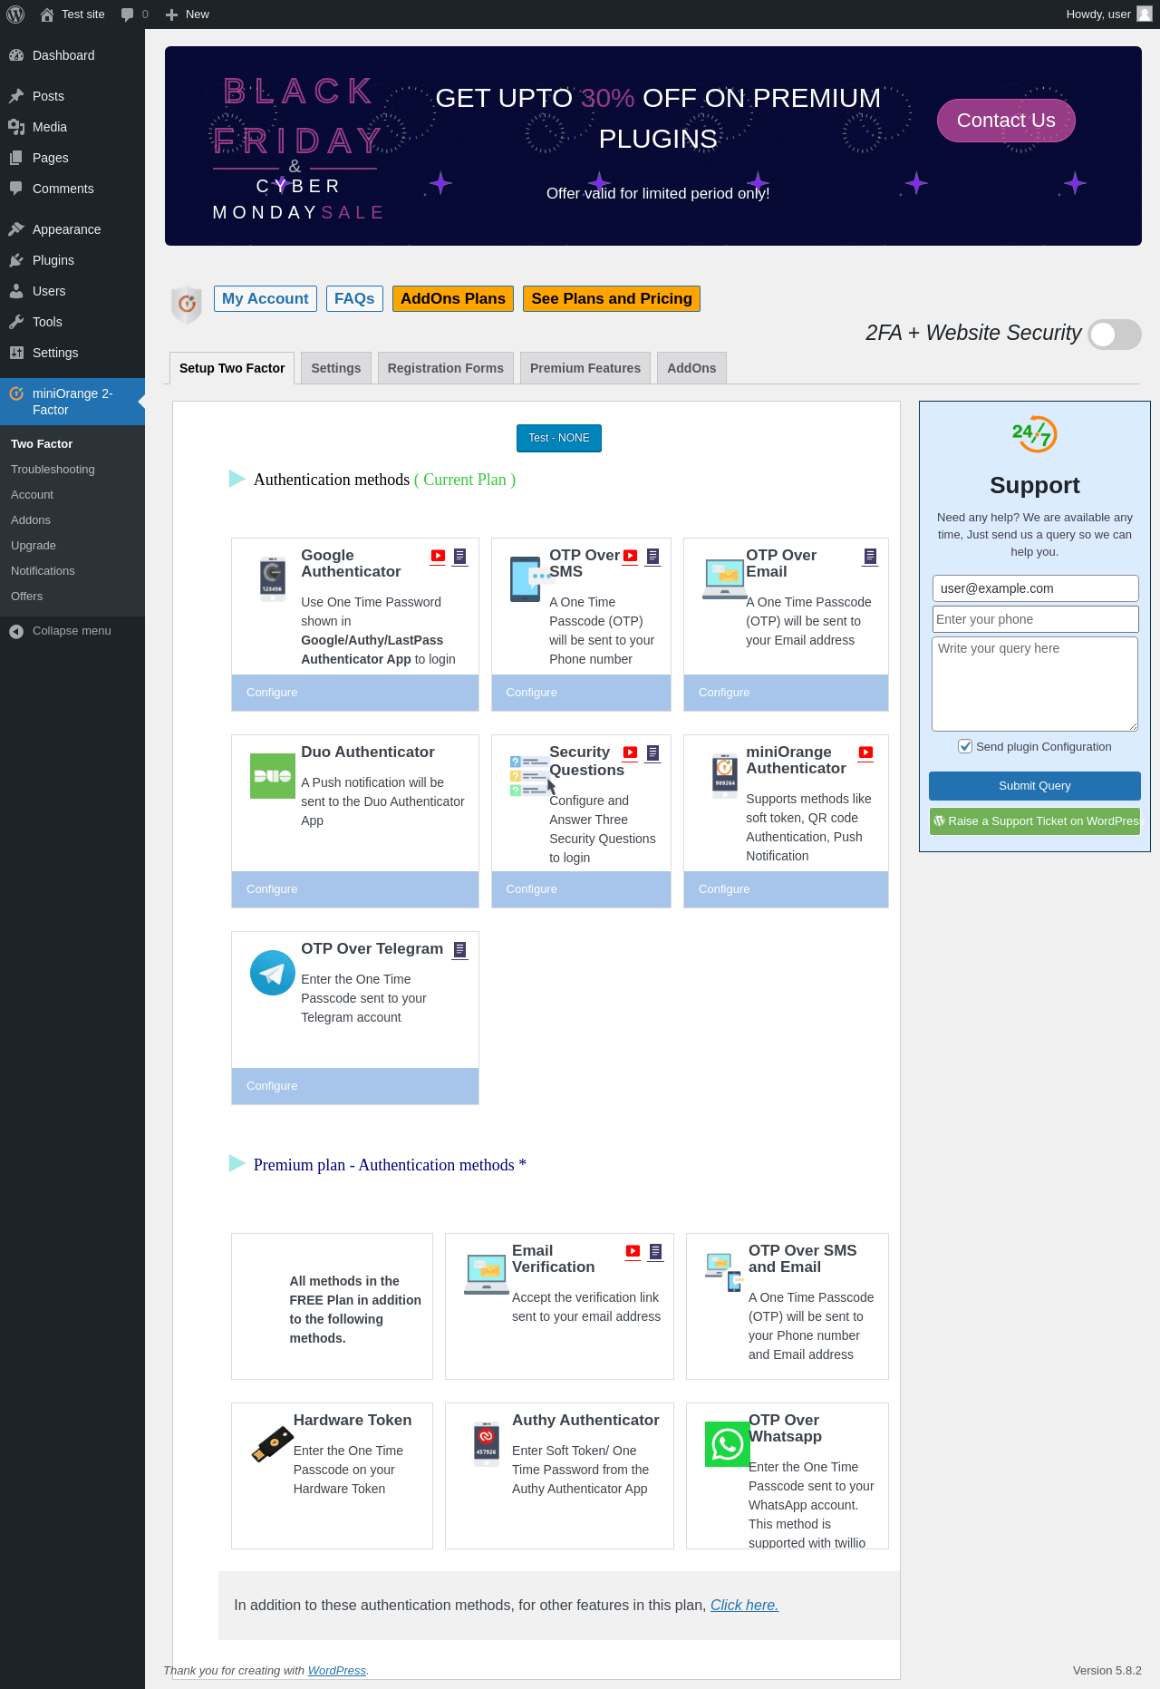Screen dimensions: 1160x1689
Task: Click the Hardware Token key icon
Action: tap(273, 1444)
